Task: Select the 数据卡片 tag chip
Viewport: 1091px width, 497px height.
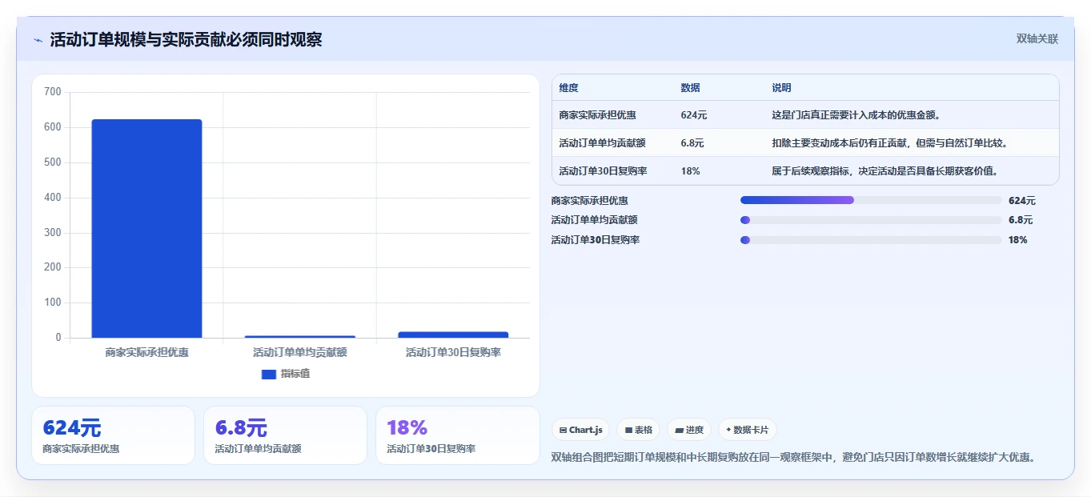Action: pyautogui.click(x=747, y=430)
